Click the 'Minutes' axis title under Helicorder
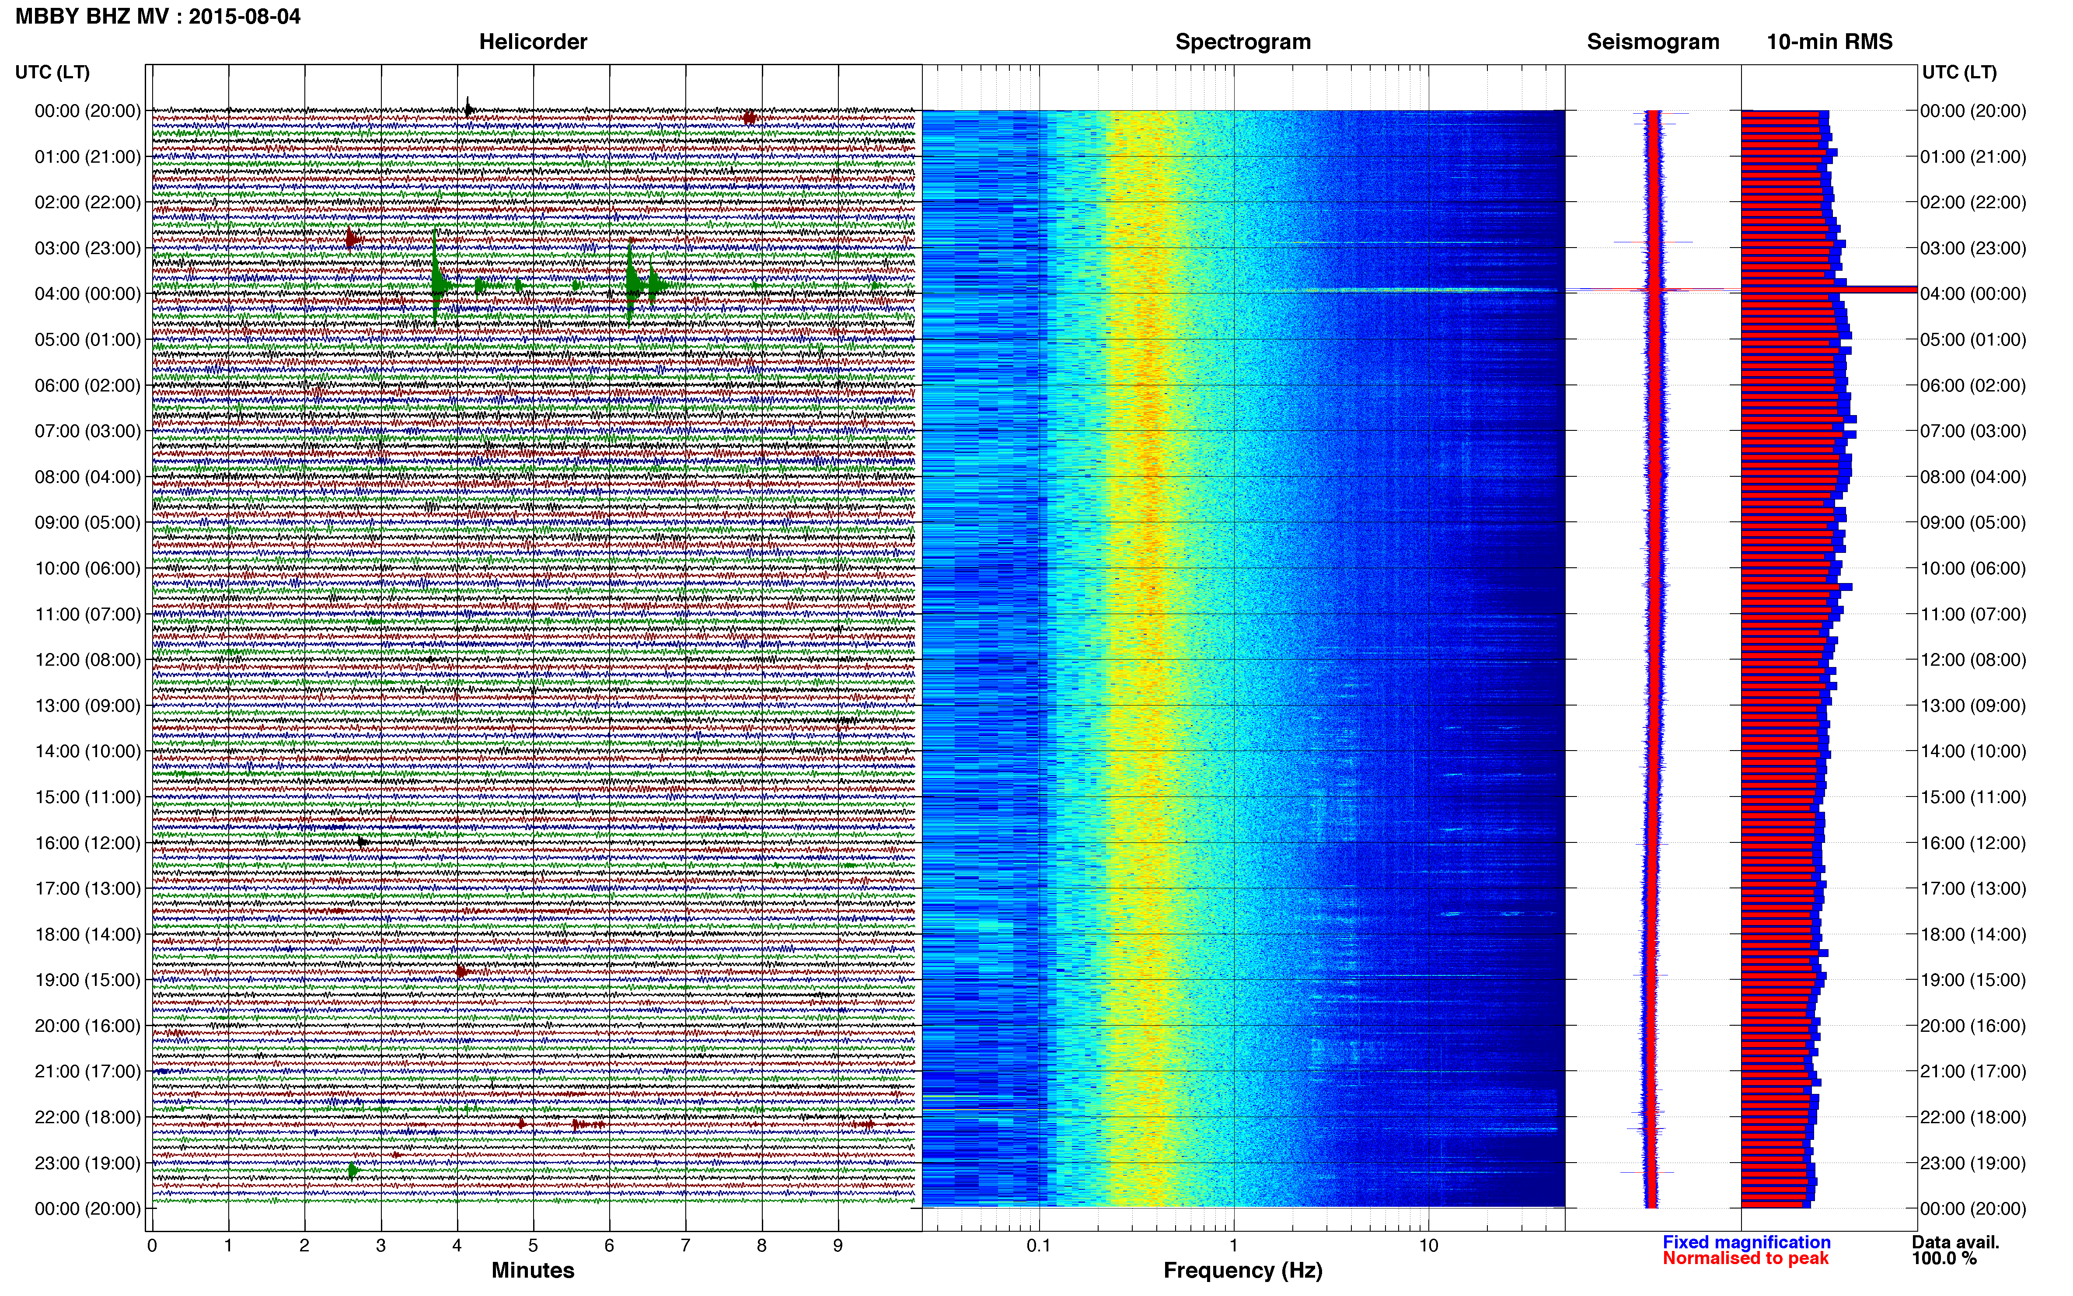Viewport: 2073px width, 1296px height. pyautogui.click(x=533, y=1270)
